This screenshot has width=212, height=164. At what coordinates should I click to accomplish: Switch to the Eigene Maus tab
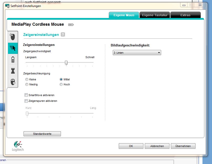click(124, 15)
